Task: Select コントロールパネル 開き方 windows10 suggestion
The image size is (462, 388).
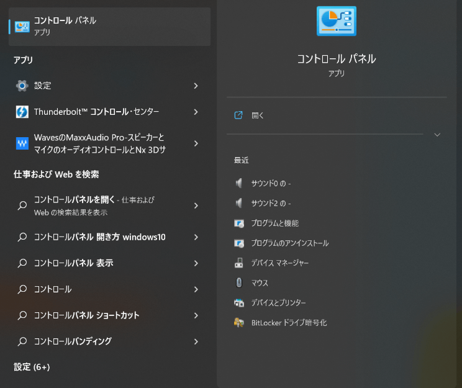Action: click(110, 237)
